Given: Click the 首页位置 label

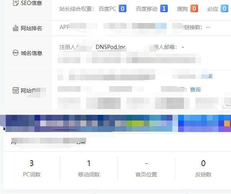Looking at the screenshot, I should [146, 174].
